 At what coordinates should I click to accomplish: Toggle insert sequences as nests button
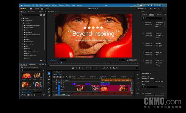click(54, 77)
